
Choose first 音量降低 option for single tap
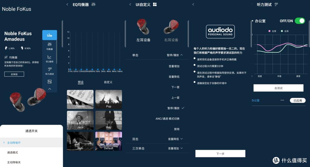(x=174, y=77)
